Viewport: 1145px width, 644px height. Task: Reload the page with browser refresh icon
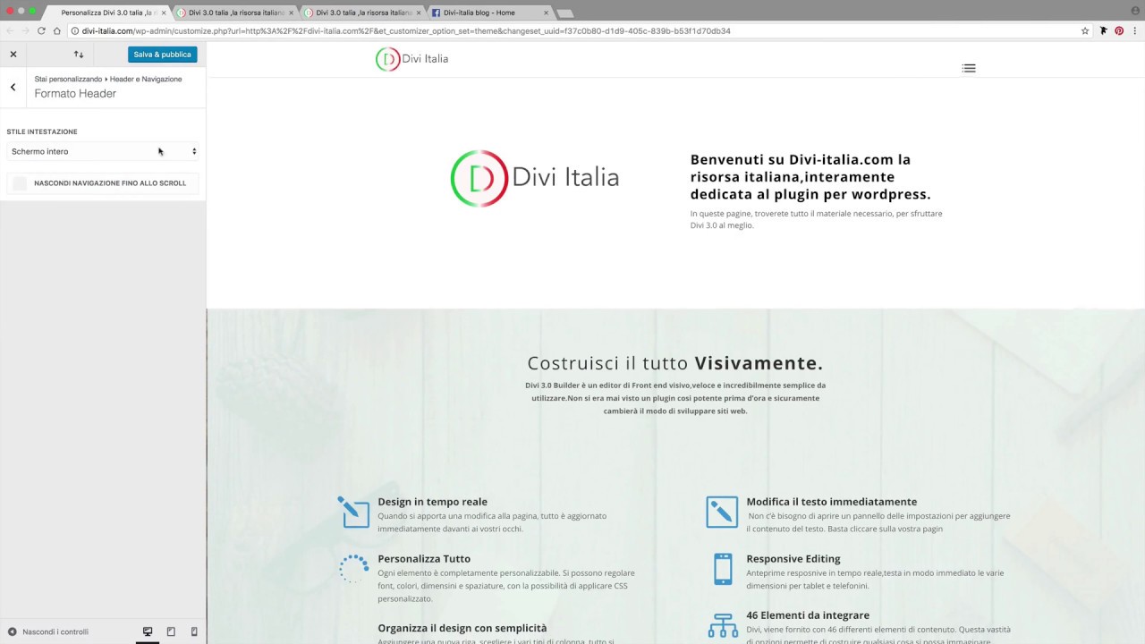click(41, 30)
